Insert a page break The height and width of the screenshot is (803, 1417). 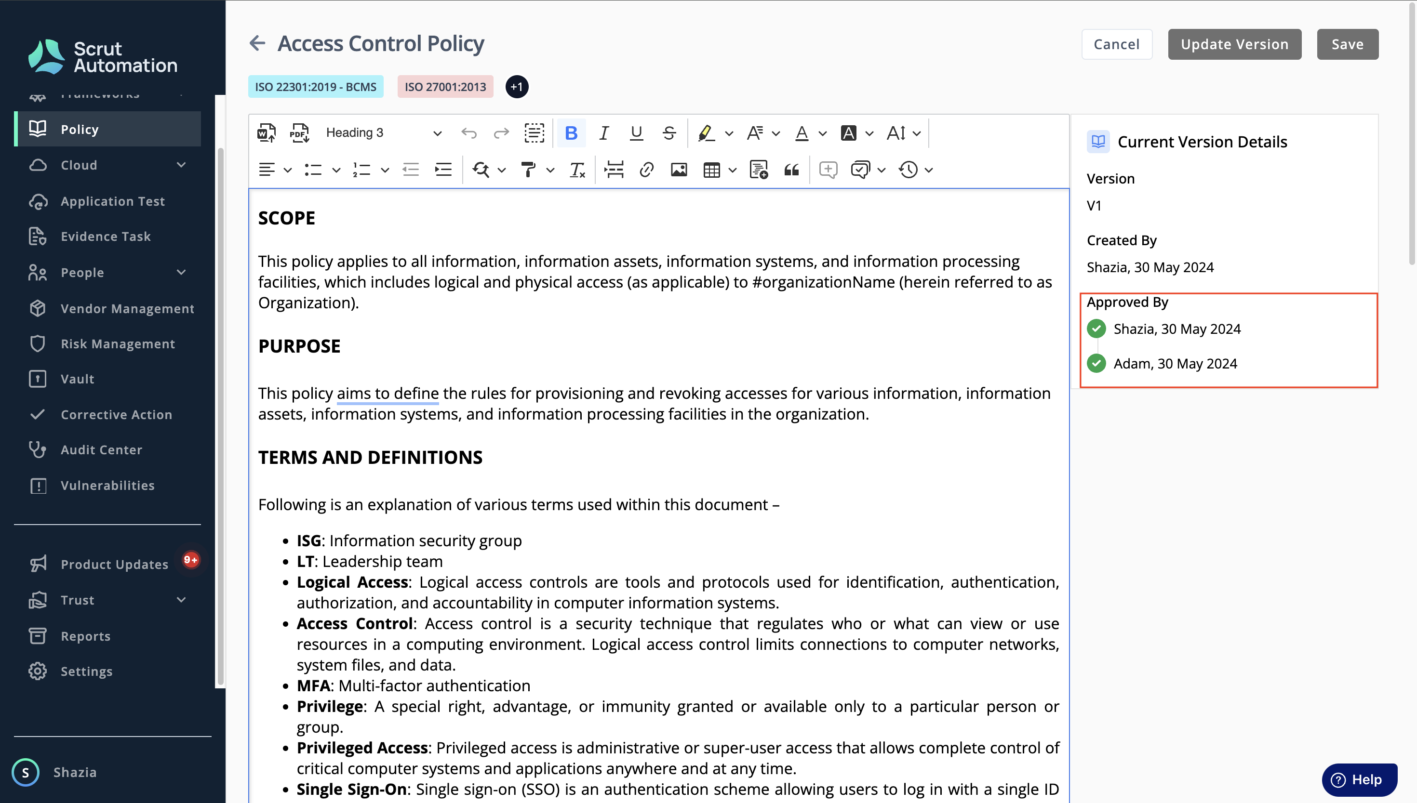tap(614, 170)
